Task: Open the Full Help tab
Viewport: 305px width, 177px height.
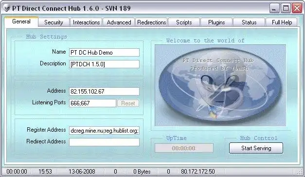Action: pos(282,22)
